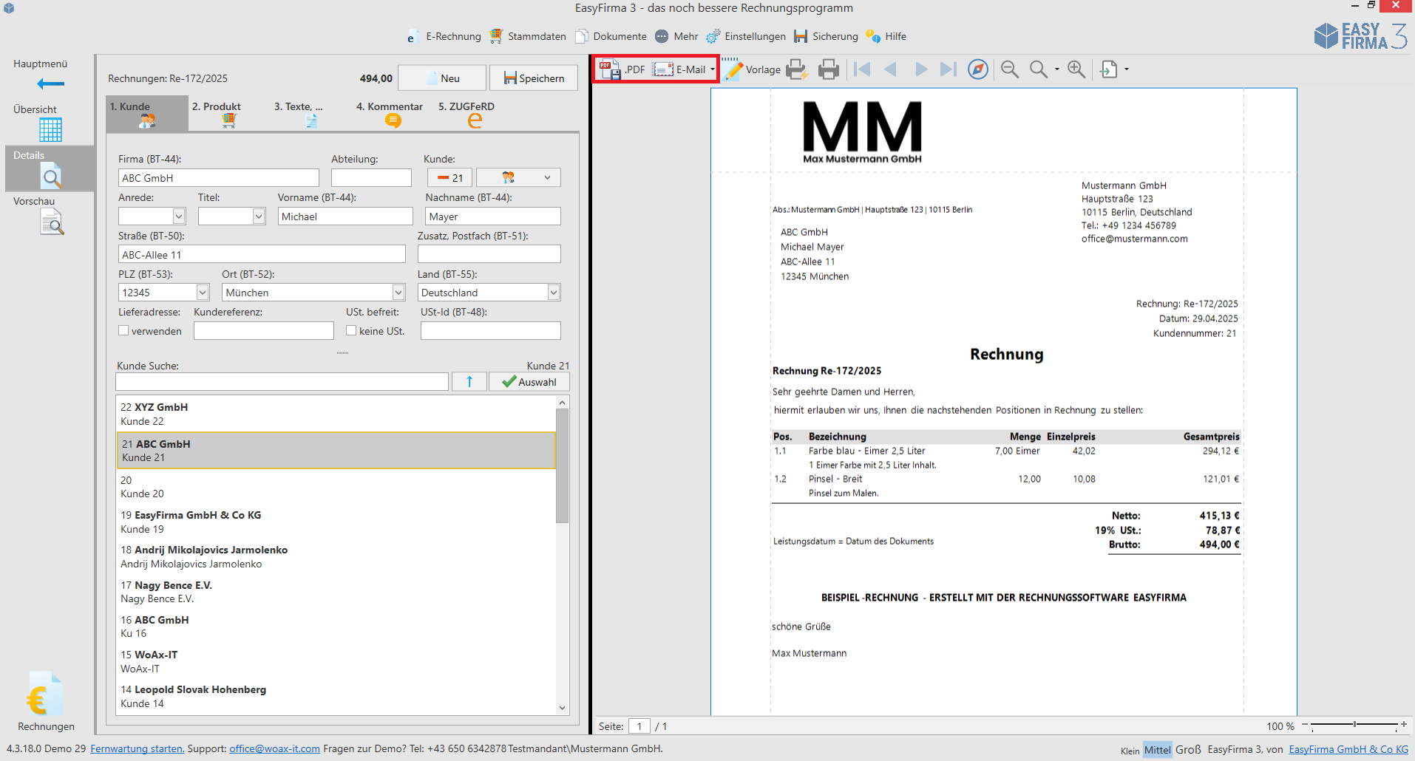Enable Lieferadresse verwenden checkbox
Viewport: 1415px width, 761px height.
[123, 331]
